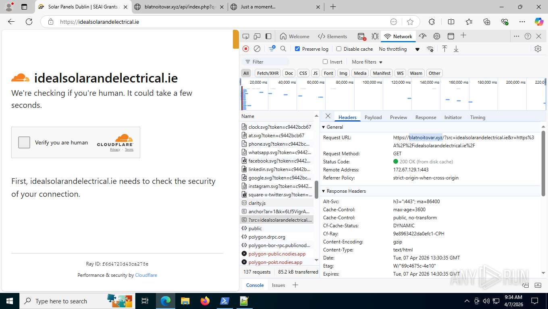This screenshot has height=309, width=548.
Task: Open the network search magnifier icon
Action: pos(283,49)
